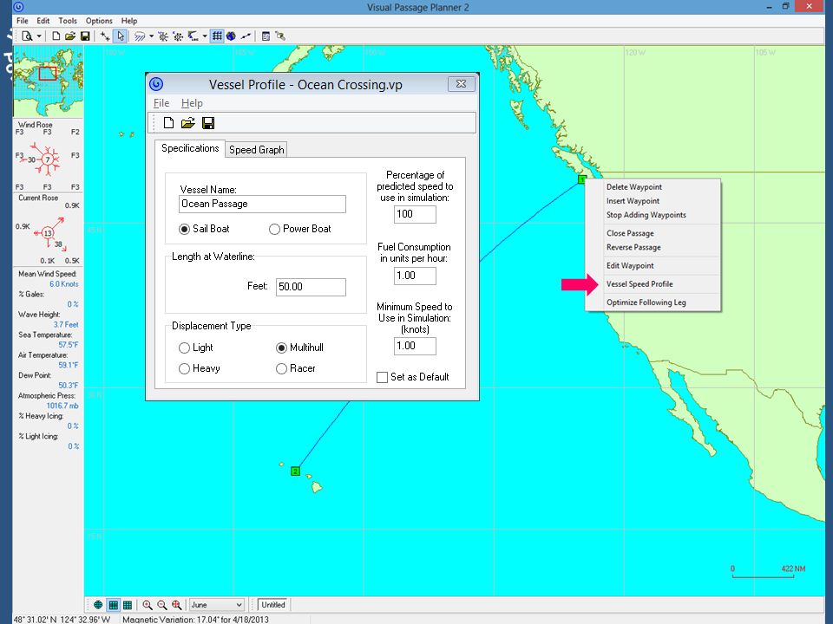Click Save disk icon in Vessel Profile dialog

coord(208,123)
